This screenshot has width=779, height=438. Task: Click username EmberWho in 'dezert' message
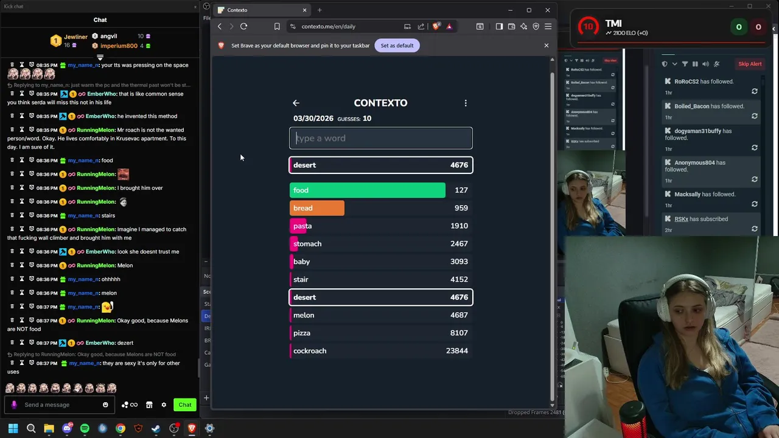(x=100, y=343)
